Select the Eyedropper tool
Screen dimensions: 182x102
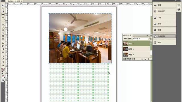3,59
